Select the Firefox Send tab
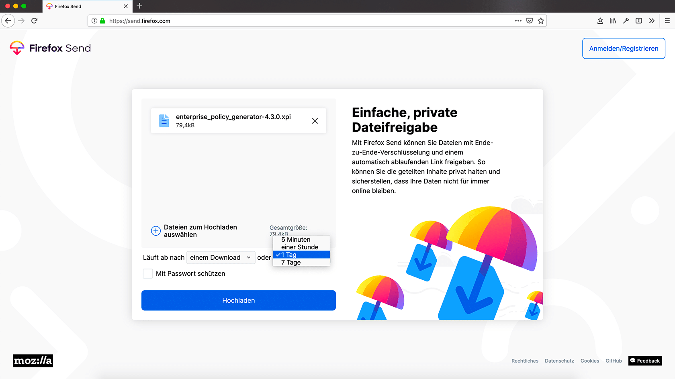Screen dimensions: 675x379 (87, 6)
